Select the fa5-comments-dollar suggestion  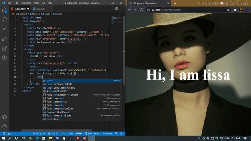82,108
